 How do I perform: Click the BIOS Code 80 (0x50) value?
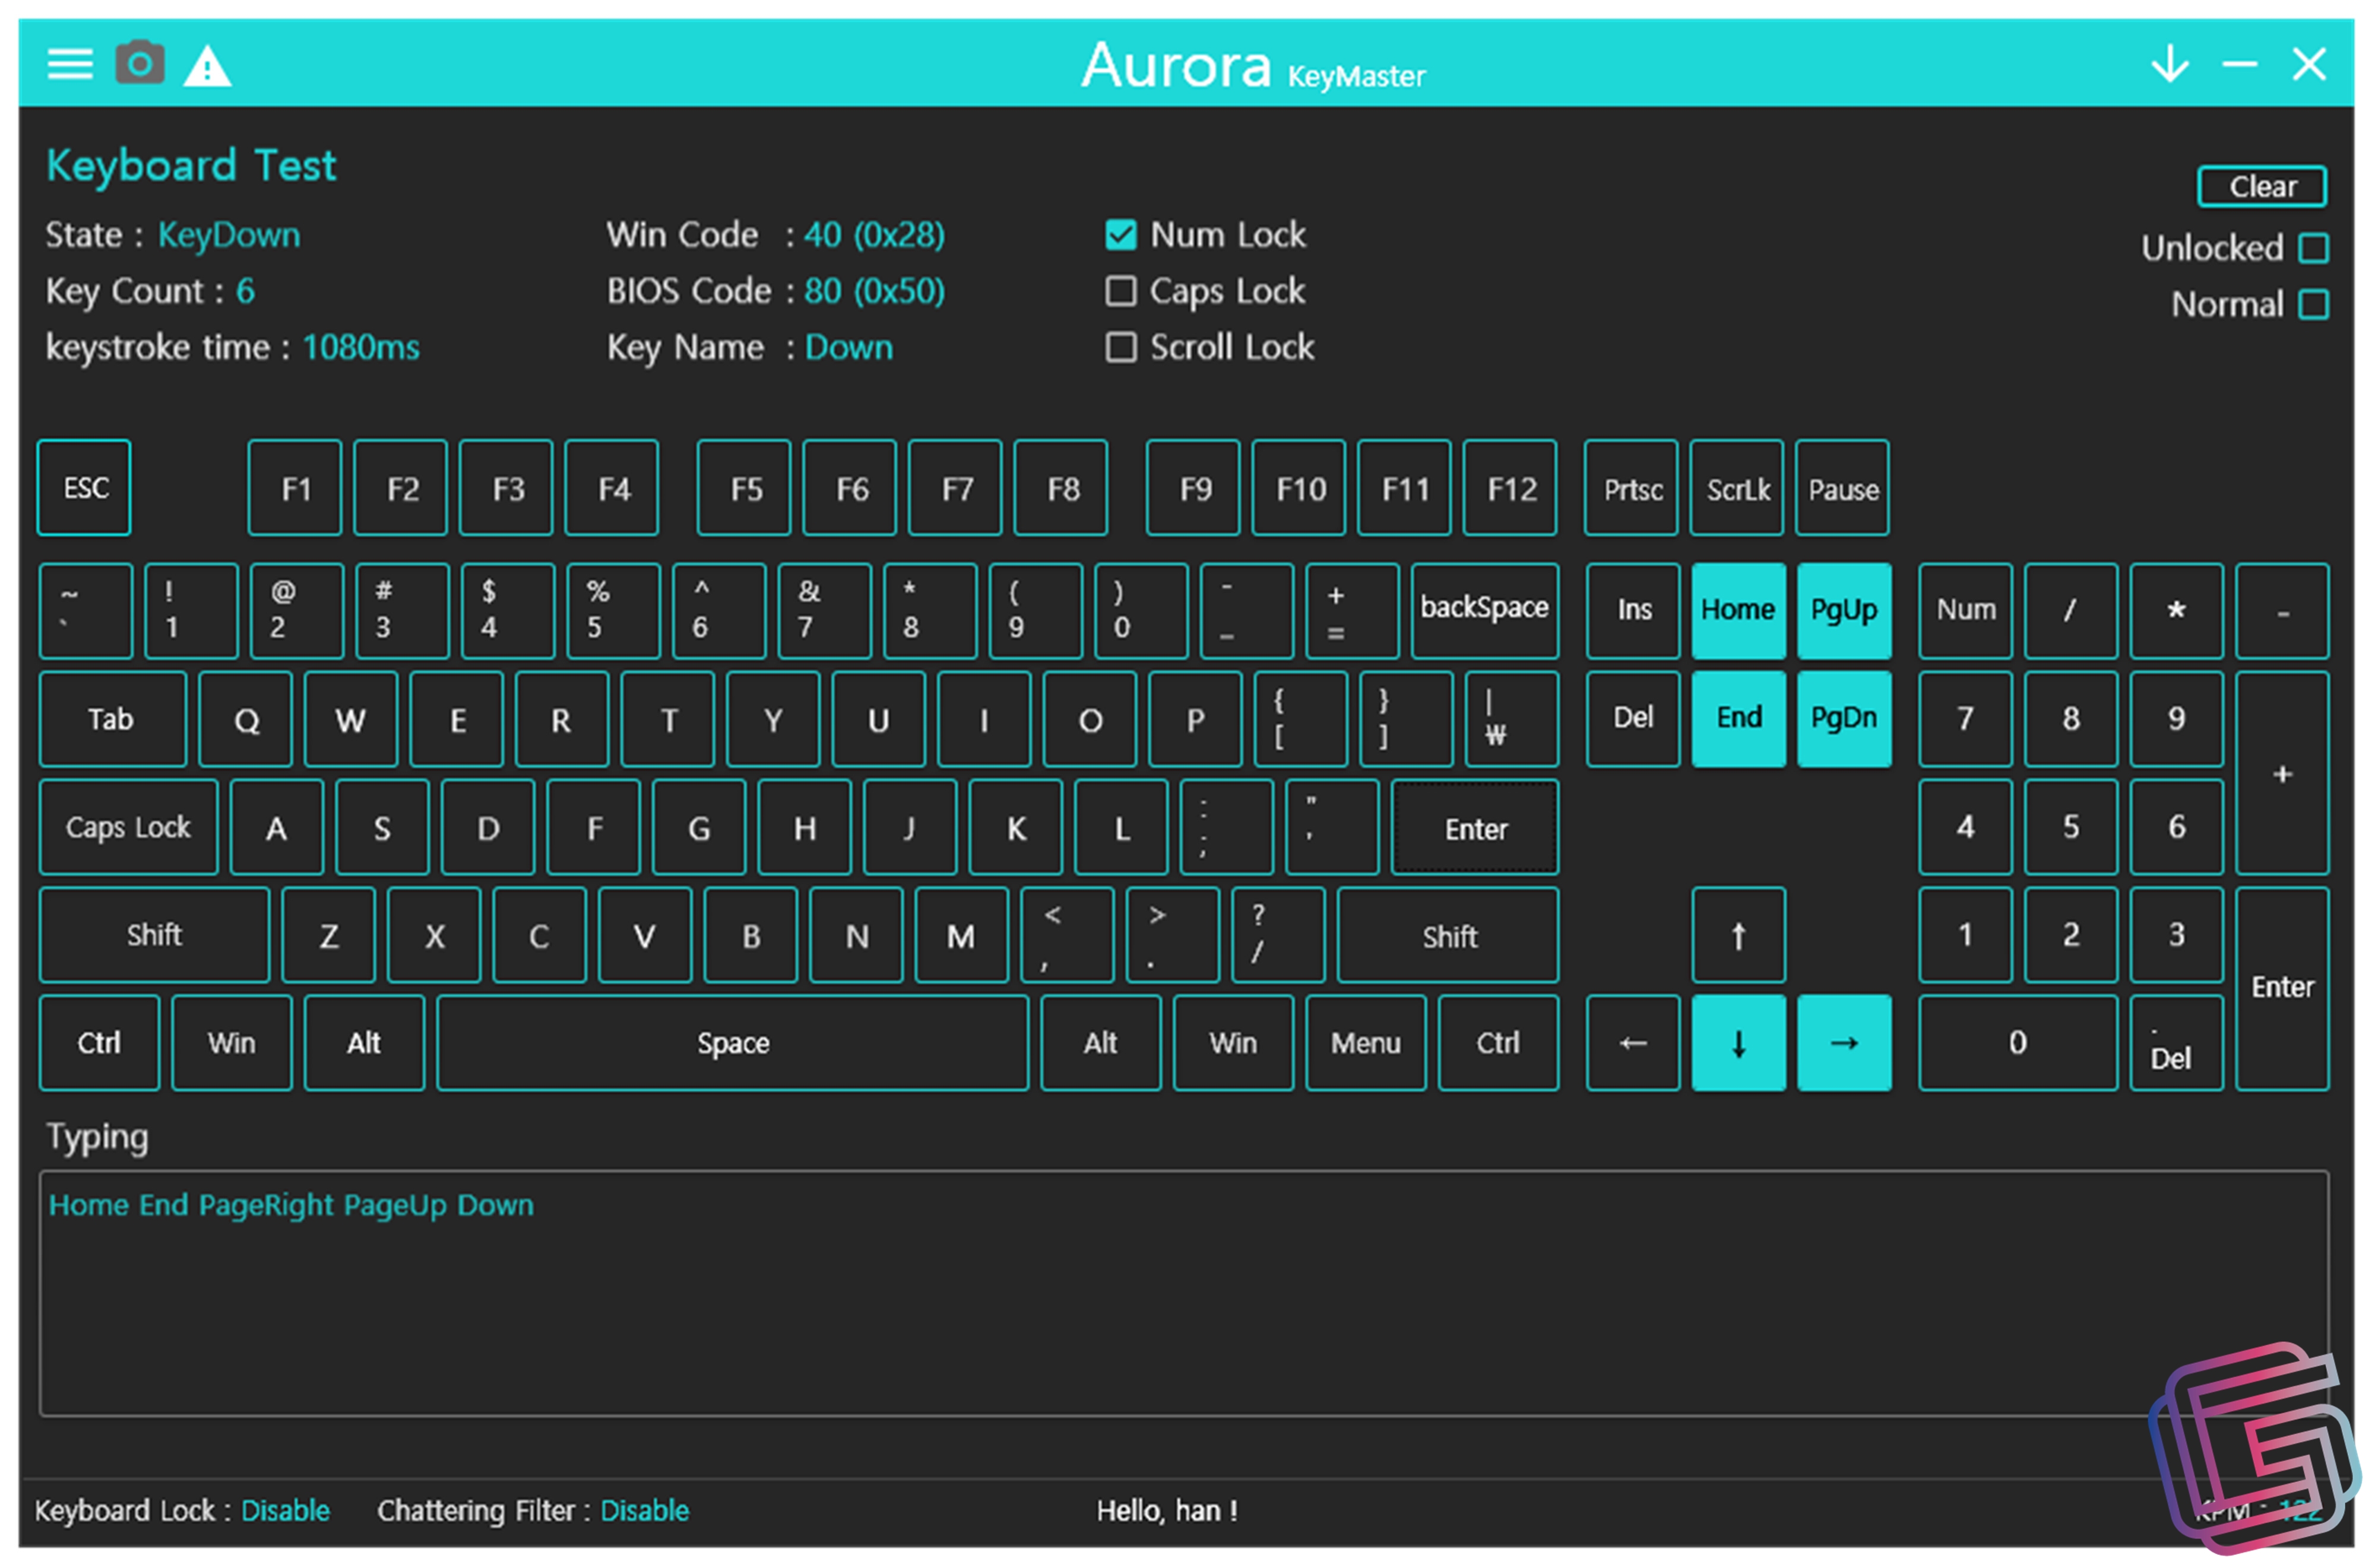(x=875, y=291)
